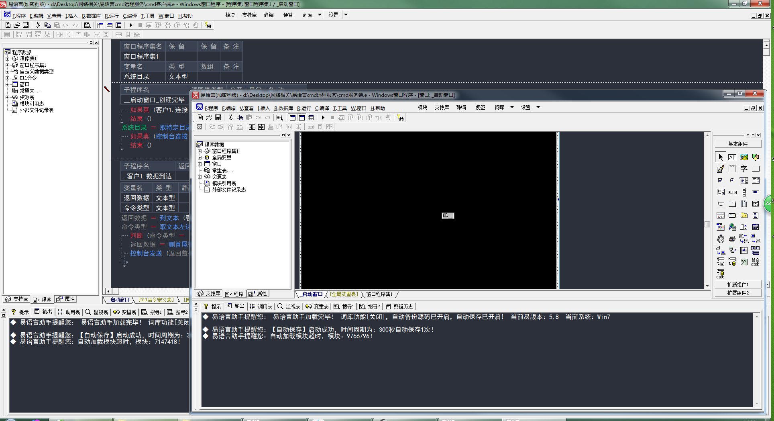Click 支持库 button in client top toolbar

tap(249, 15)
